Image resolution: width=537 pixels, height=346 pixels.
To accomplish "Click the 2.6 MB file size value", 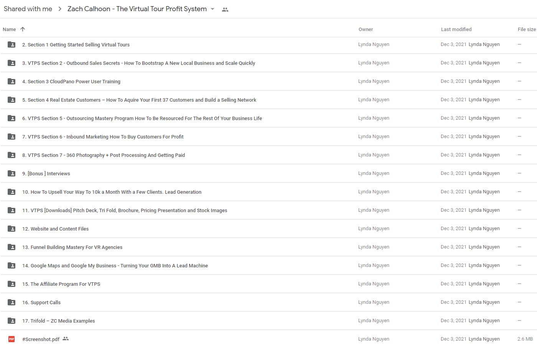I will point(525,339).
